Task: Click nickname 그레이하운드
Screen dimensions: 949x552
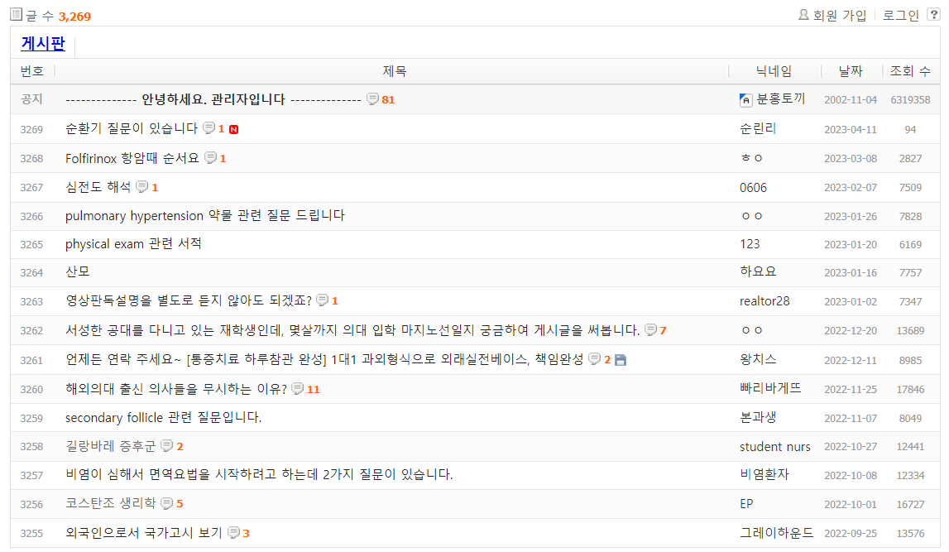Action: tap(777, 533)
